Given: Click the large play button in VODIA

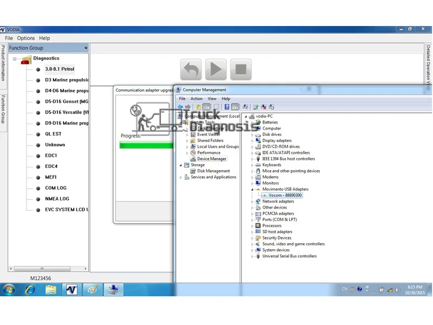Looking at the screenshot, I should (215, 69).
